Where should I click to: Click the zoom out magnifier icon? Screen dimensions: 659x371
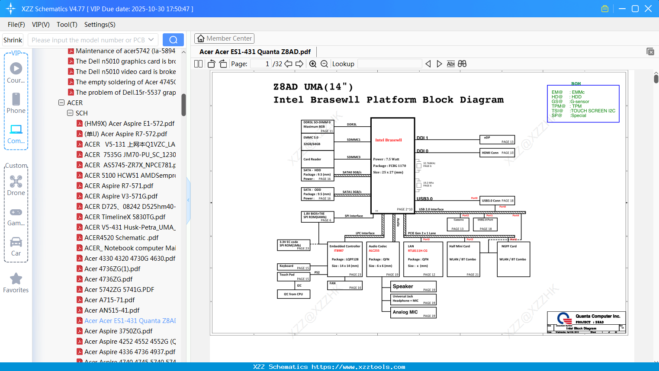(324, 64)
